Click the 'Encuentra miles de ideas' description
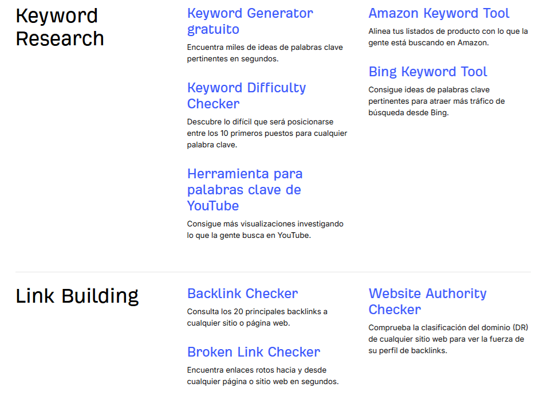Screen dimensions: 543x399 tap(265, 53)
